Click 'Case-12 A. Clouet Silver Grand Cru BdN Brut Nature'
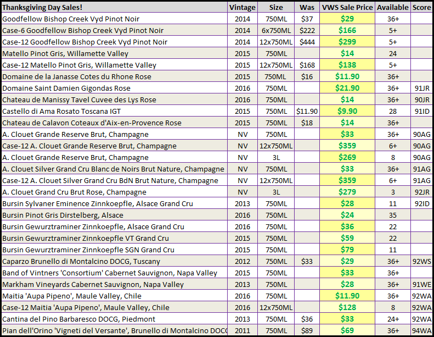The image size is (434, 337). pos(110,181)
